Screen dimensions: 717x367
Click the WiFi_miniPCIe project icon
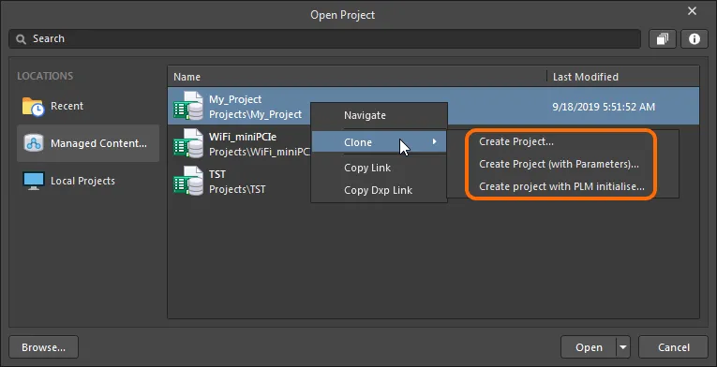click(188, 143)
